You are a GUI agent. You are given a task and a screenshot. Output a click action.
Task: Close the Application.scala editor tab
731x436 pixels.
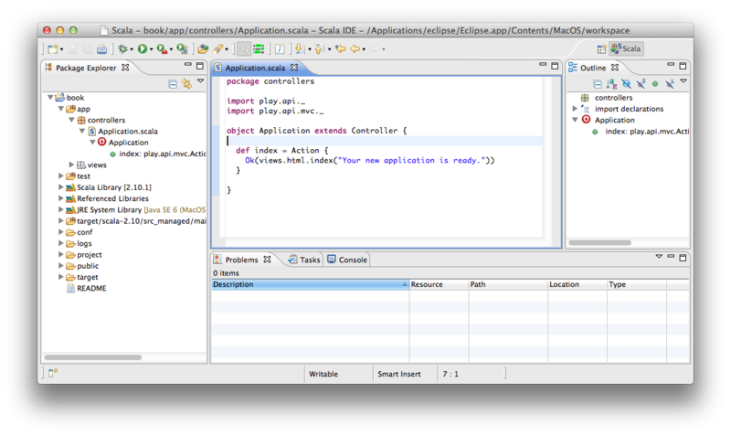(x=294, y=68)
